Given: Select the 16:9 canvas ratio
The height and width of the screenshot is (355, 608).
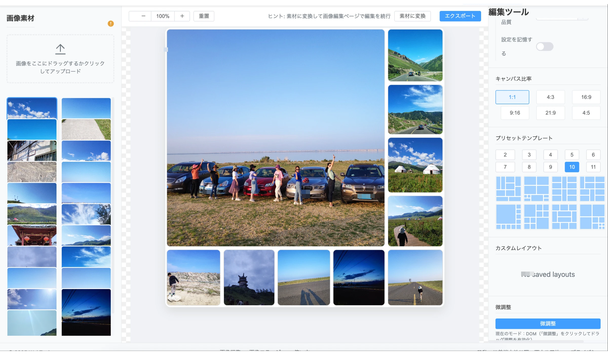Looking at the screenshot, I should point(586,97).
